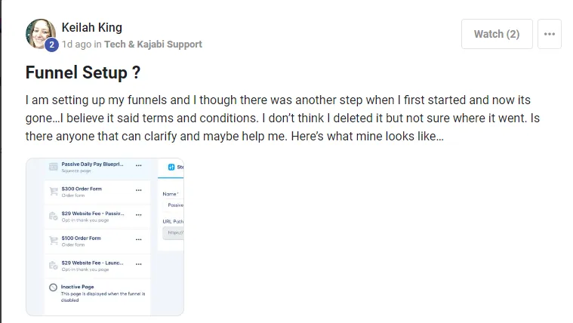Screen dimensions: 573x323
Task: Open the Tech & Kajabi Support category link
Action: [x=152, y=45]
